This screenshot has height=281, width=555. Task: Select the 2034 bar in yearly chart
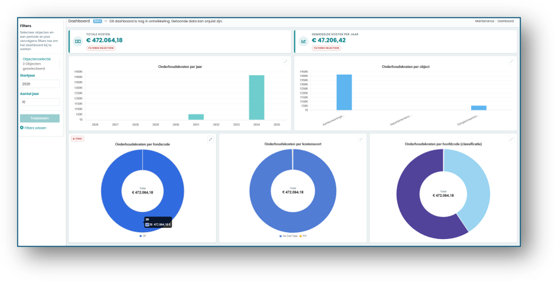(x=257, y=97)
